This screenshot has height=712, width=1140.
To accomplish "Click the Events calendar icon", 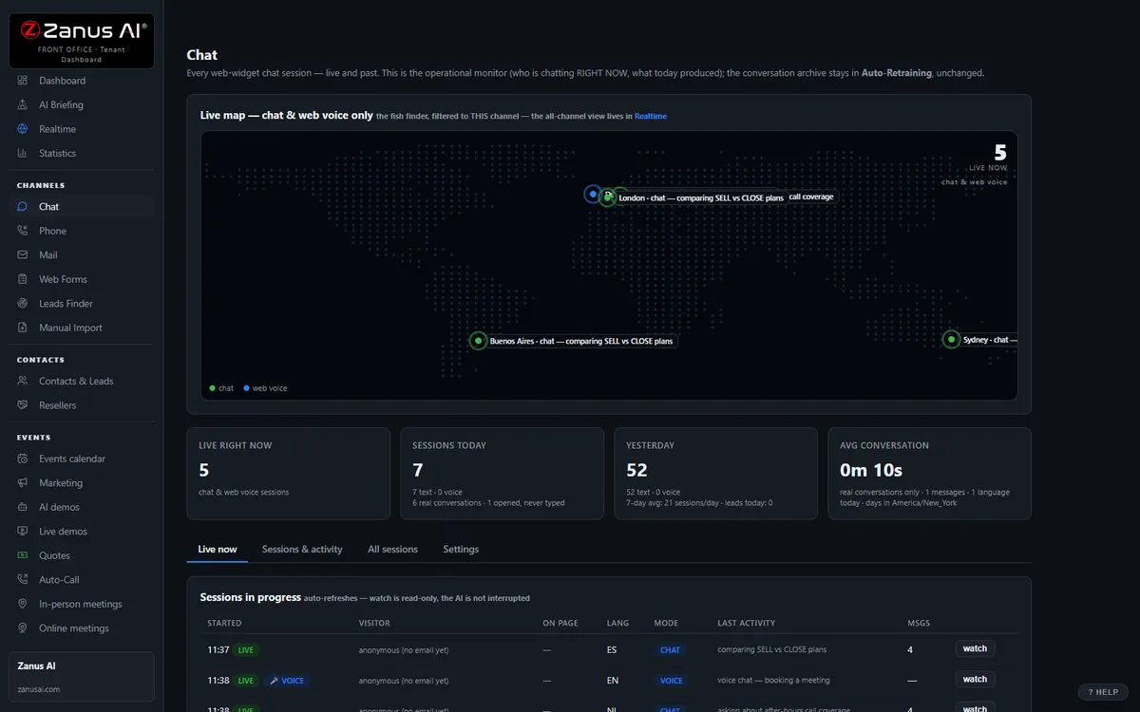I will click(x=23, y=459).
